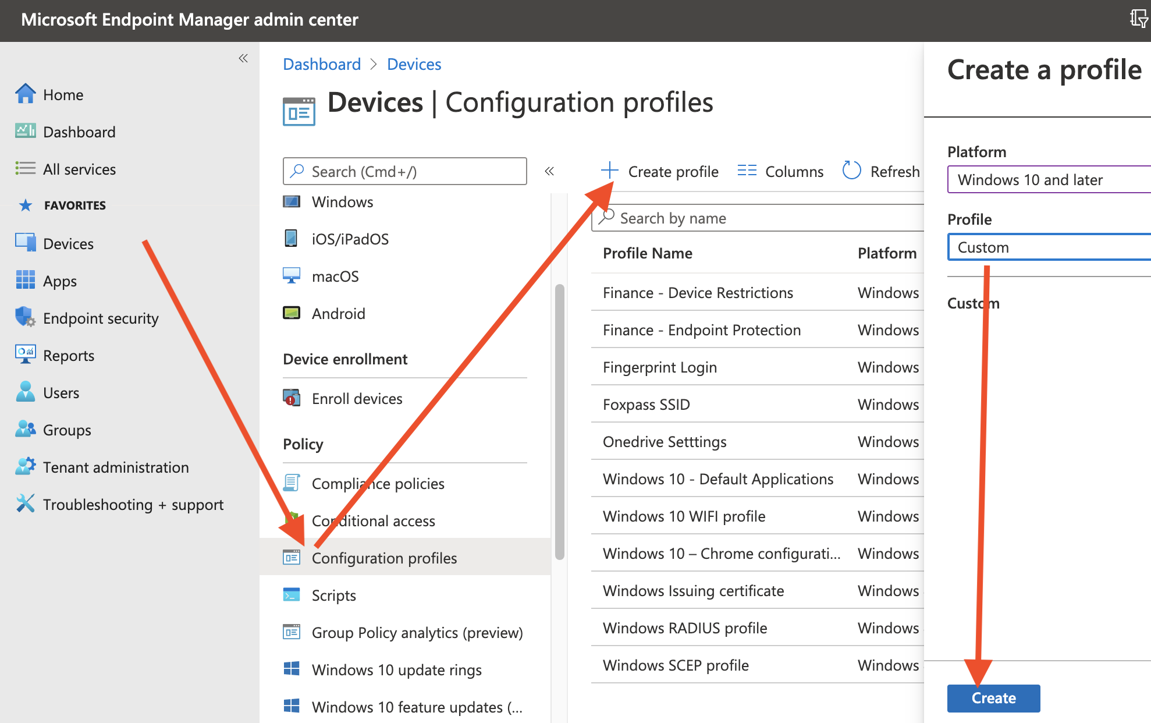Image resolution: width=1151 pixels, height=723 pixels.
Task: Open Windows 10 – Chrome configuration profile
Action: (x=722, y=553)
